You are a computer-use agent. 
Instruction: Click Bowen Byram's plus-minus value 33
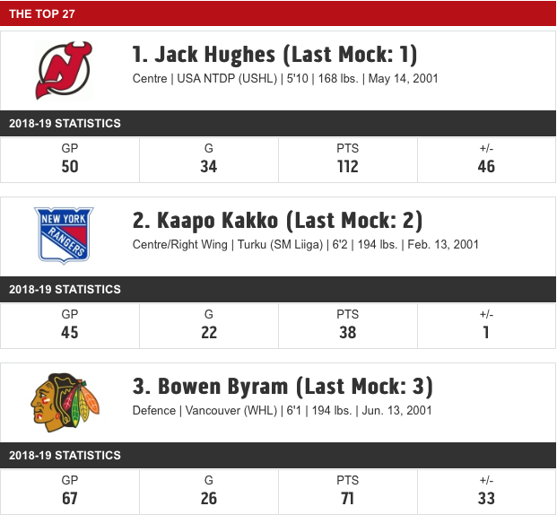[x=486, y=499]
